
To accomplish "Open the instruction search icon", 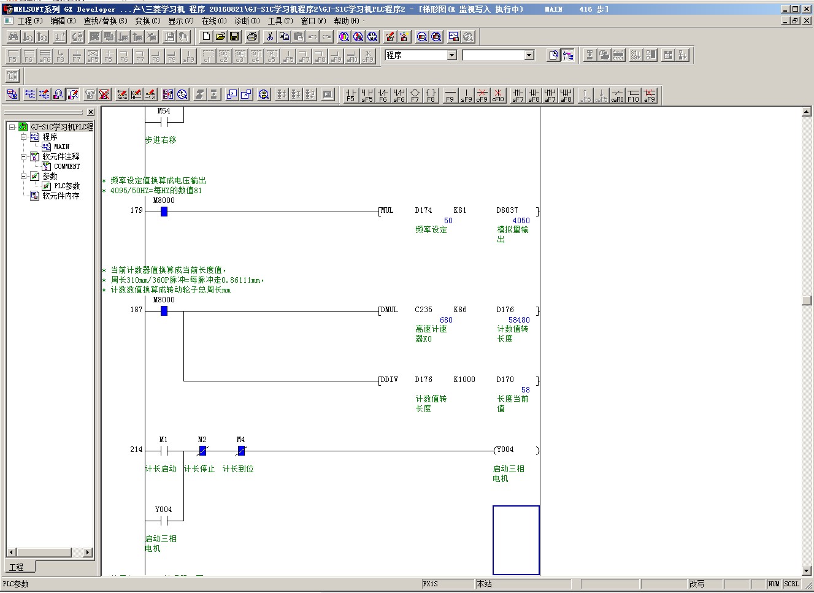I will [x=358, y=37].
